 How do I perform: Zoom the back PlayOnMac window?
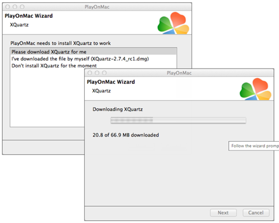[x=22, y=7]
